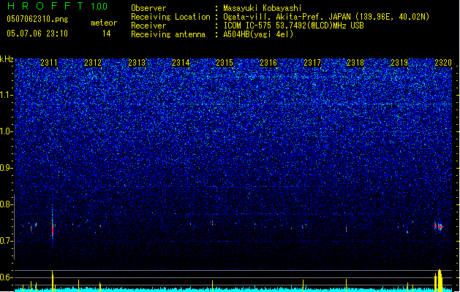Click the 2316 time marker
The height and width of the screenshot is (292, 460).
coord(268,63)
